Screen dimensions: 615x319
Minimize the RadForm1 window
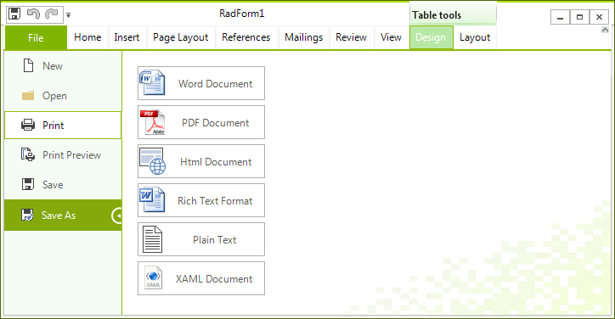click(x=560, y=17)
